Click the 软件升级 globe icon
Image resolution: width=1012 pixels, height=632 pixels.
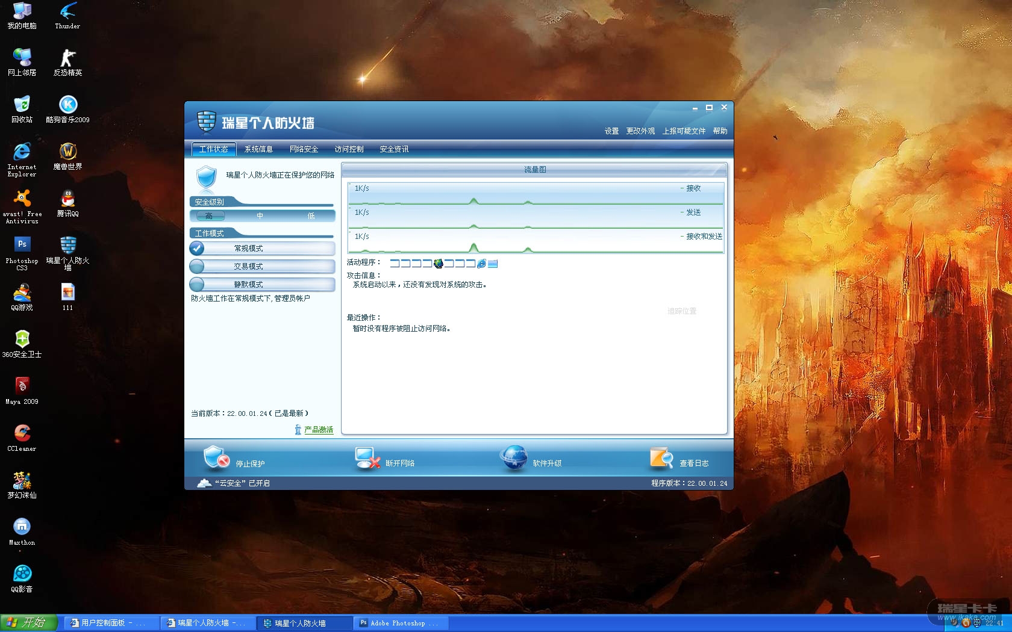click(514, 458)
